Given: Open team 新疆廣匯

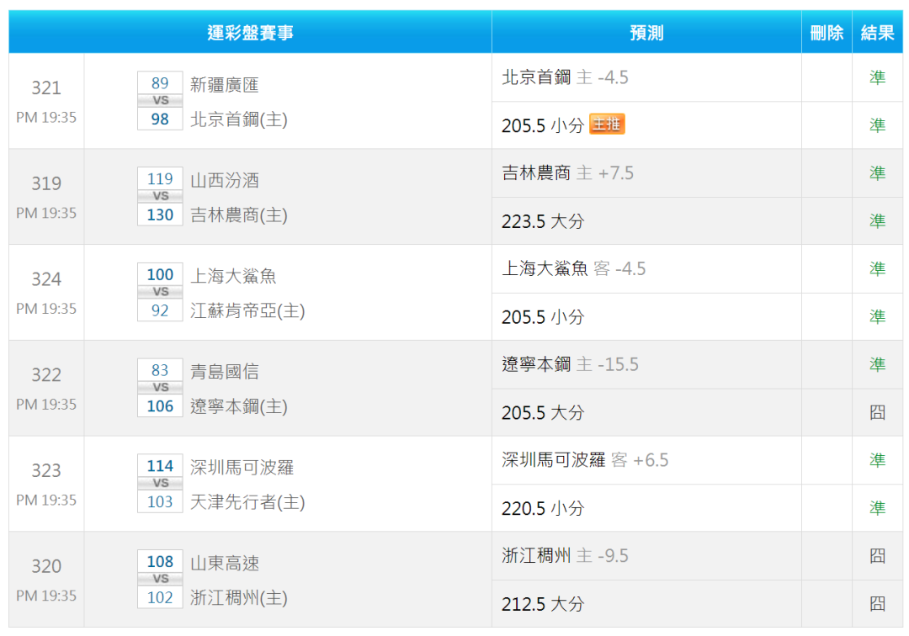Looking at the screenshot, I should (x=225, y=85).
